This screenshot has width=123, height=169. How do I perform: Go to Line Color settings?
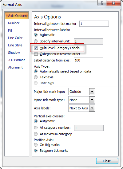click(x=15, y=38)
